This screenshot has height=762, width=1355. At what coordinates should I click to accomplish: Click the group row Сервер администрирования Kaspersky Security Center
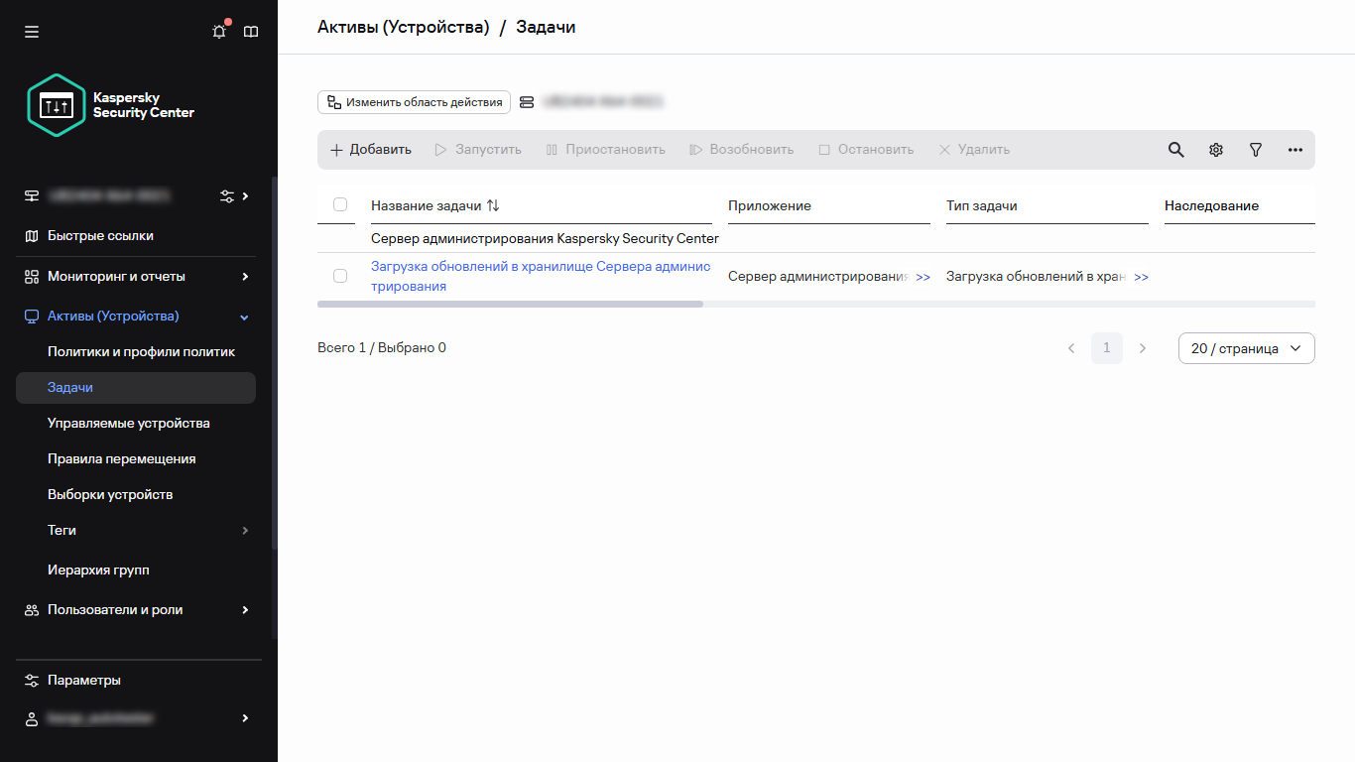(x=545, y=239)
